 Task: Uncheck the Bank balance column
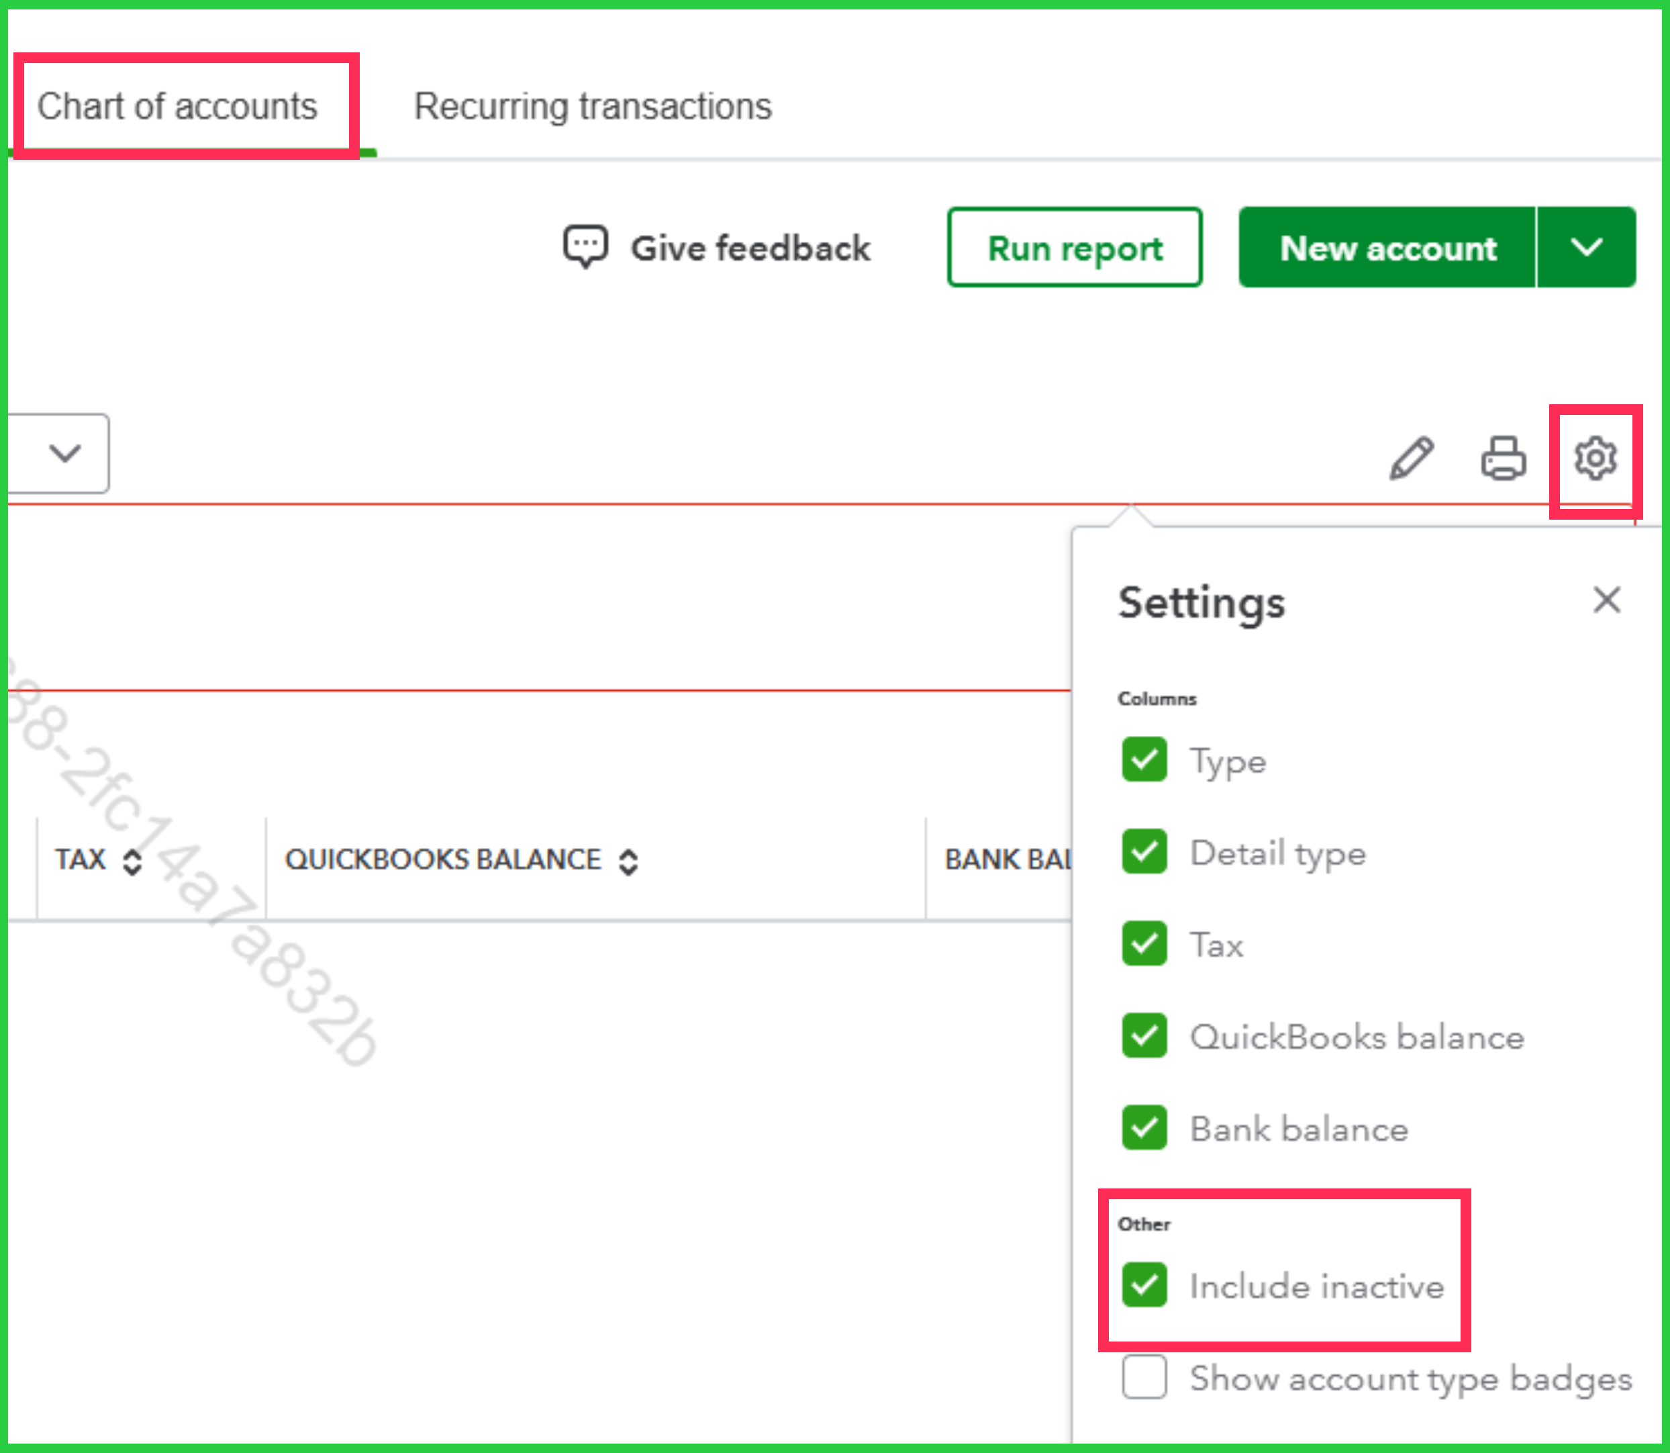1144,1128
